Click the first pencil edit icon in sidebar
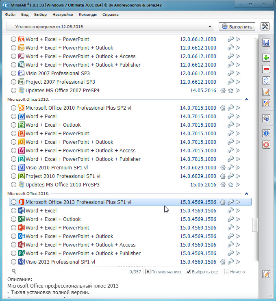 coord(266,92)
